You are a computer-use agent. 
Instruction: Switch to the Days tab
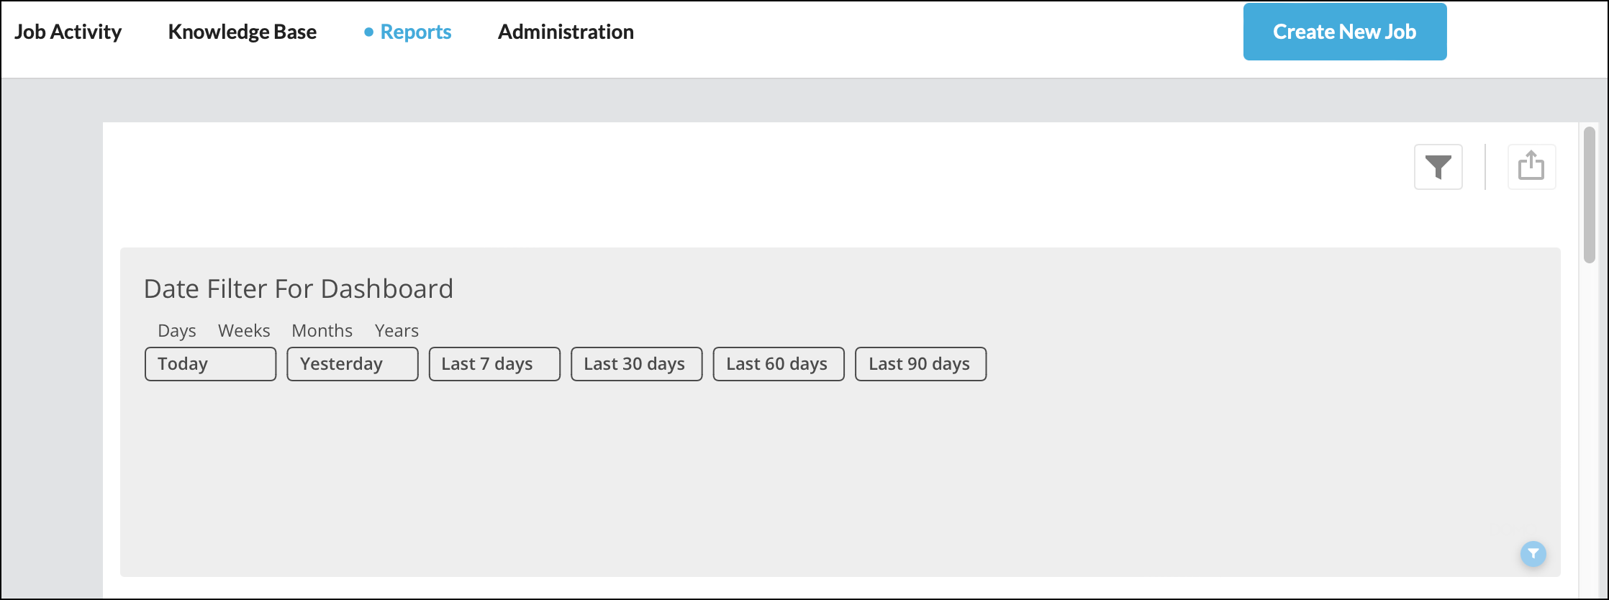point(176,330)
